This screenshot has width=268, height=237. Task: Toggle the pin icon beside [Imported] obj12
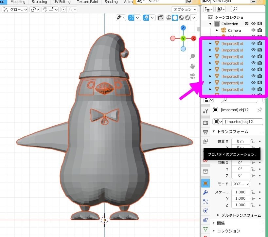click(260, 110)
